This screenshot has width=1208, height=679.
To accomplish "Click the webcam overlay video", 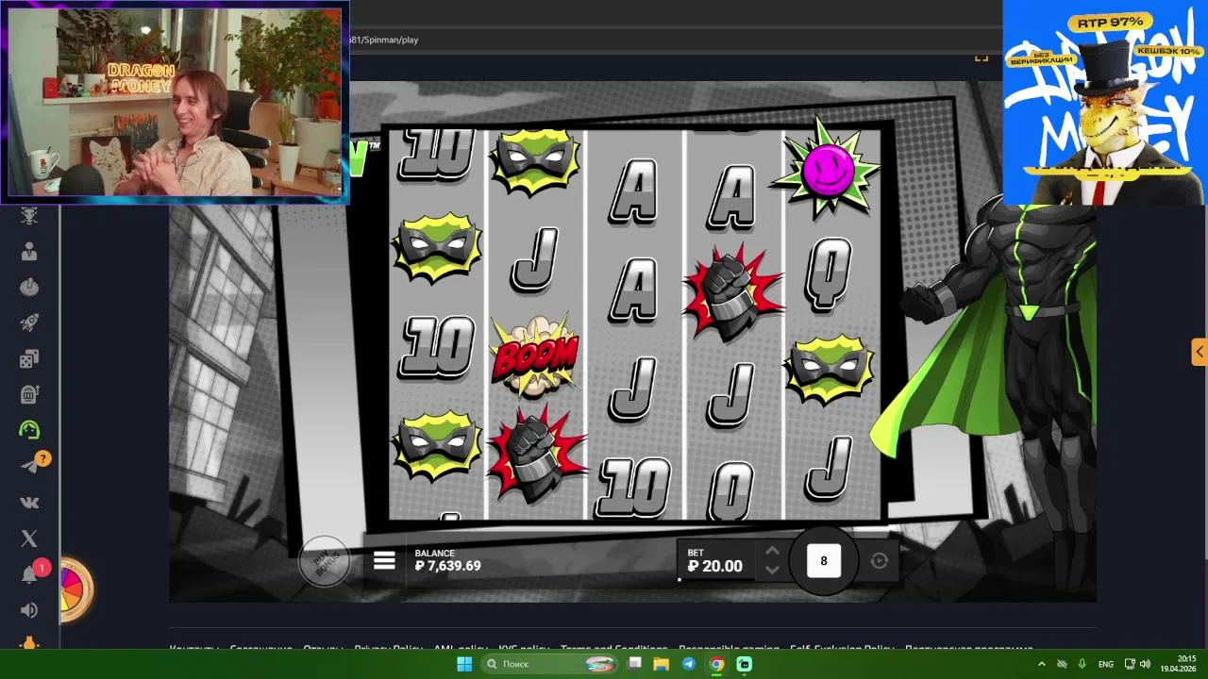I will (175, 102).
